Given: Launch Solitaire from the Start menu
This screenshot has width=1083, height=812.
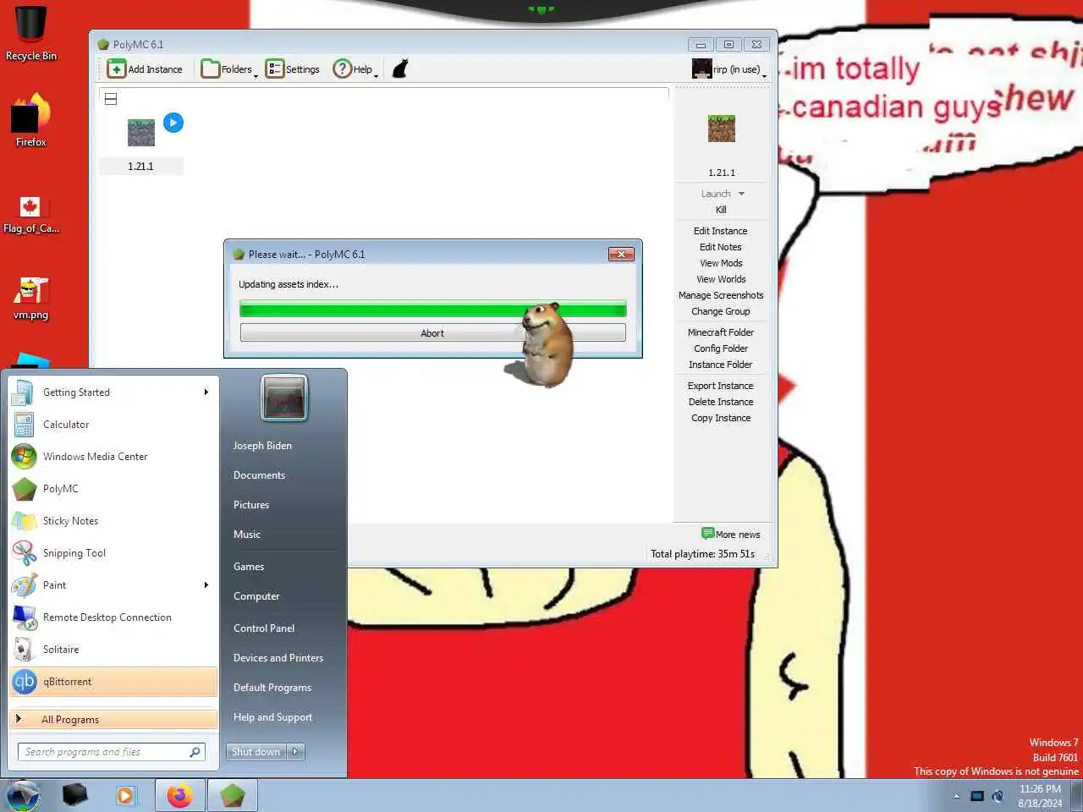Looking at the screenshot, I should [x=112, y=650].
